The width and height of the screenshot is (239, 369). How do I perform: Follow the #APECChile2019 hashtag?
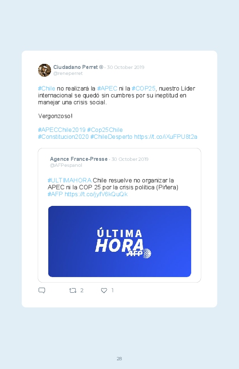(62, 130)
